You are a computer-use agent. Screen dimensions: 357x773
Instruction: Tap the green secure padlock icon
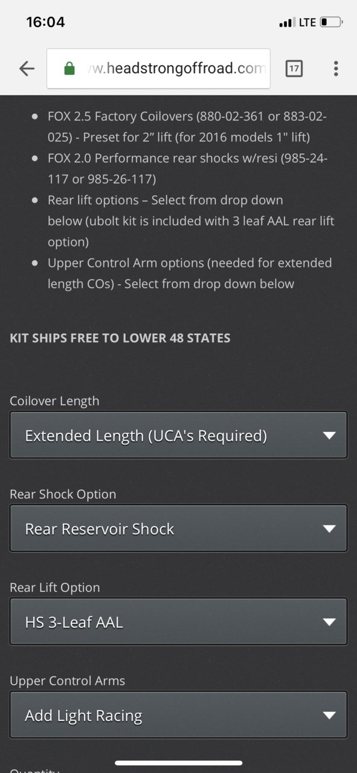pyautogui.click(x=69, y=68)
